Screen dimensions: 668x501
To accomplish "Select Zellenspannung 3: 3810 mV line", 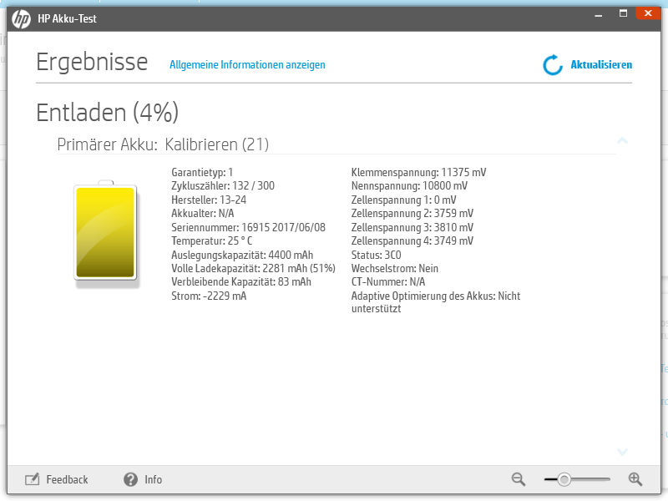I will [412, 227].
